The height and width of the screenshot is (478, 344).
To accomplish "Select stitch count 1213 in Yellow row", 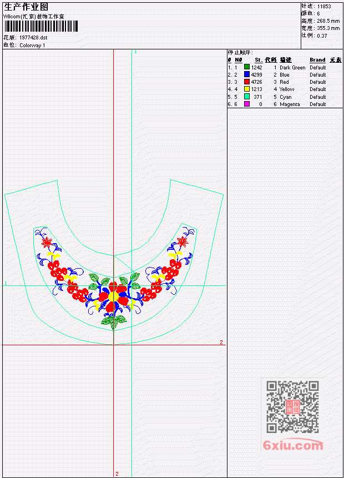I will [x=256, y=89].
